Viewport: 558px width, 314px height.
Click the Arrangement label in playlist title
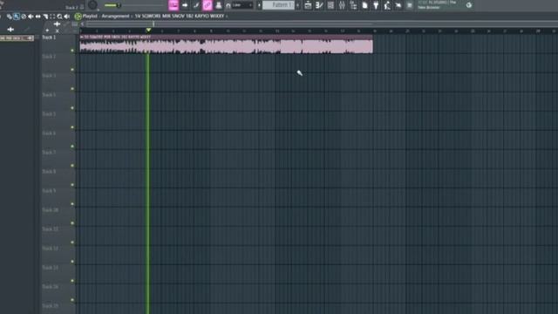point(115,17)
